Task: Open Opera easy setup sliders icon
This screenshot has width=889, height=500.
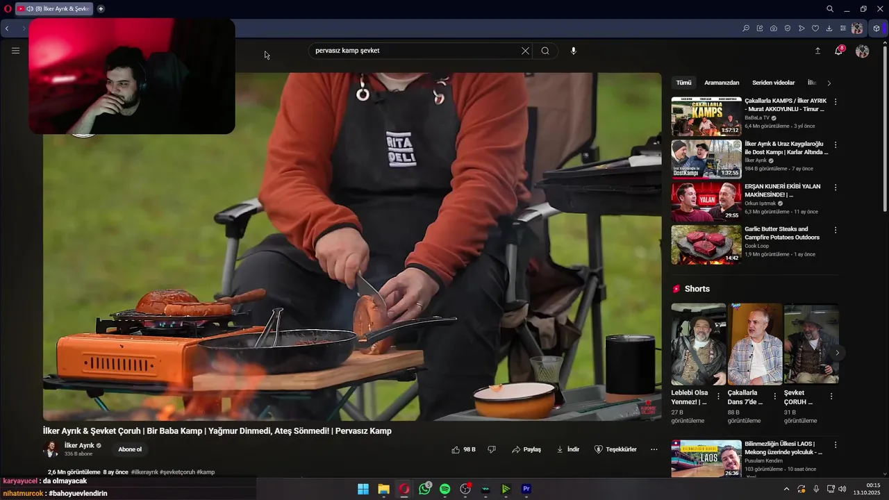Action: tap(843, 28)
